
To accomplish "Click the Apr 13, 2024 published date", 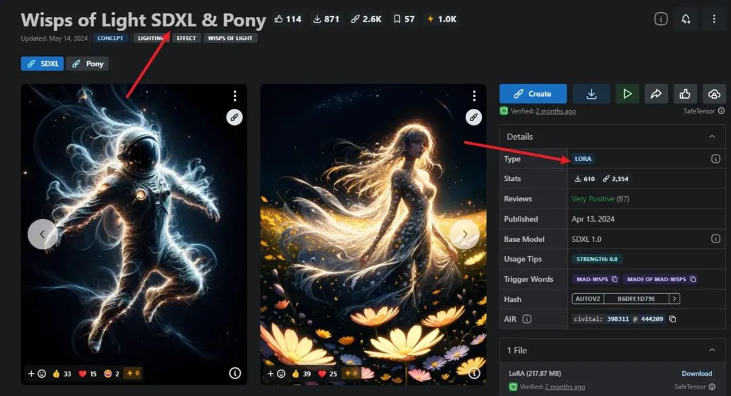I will [x=593, y=219].
